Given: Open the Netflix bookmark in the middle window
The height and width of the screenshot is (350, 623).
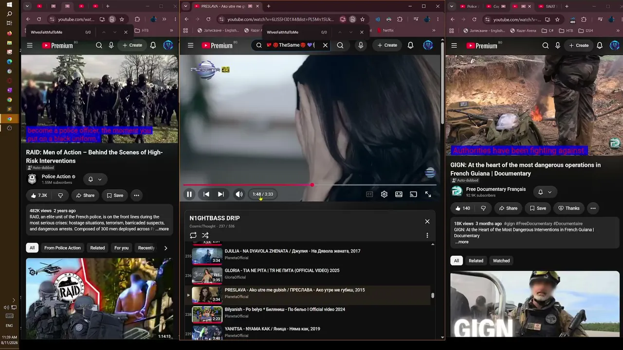Looking at the screenshot, I should [x=385, y=30].
